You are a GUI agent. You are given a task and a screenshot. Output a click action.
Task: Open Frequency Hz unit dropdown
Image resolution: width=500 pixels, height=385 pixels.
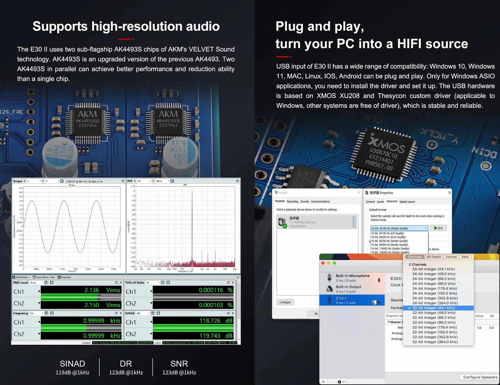(x=37, y=313)
